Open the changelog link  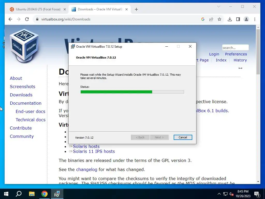86,169
